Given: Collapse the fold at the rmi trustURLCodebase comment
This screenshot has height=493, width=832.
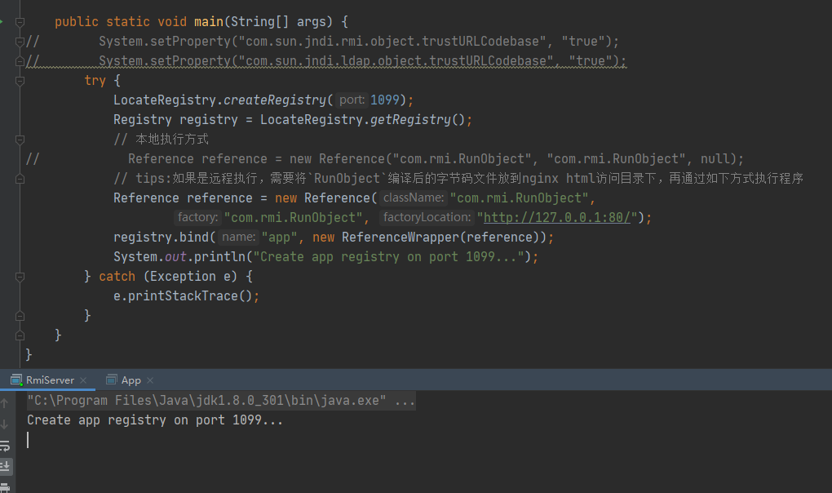Looking at the screenshot, I should (20, 42).
